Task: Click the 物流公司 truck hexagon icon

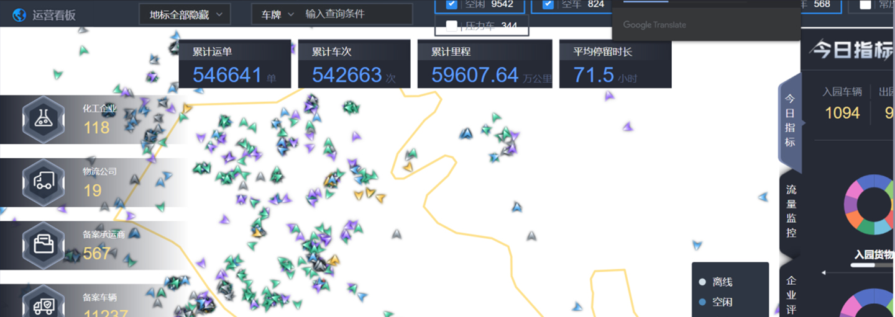Action: coord(43,181)
